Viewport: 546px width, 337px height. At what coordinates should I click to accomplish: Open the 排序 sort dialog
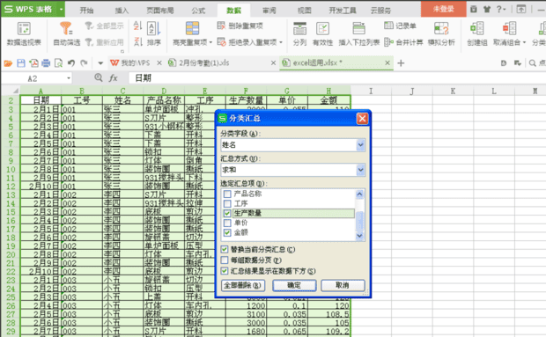click(153, 33)
